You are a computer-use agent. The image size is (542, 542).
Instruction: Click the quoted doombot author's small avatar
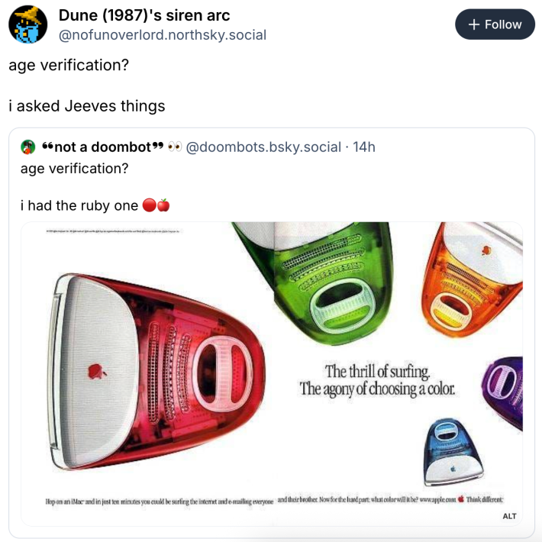[x=27, y=147]
